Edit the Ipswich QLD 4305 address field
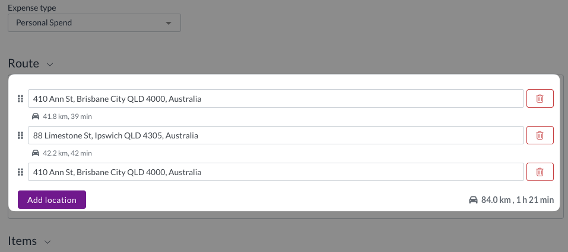Viewport: 568px width, 252px height. [x=276, y=135]
